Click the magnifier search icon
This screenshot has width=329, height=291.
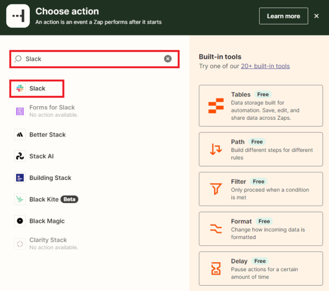[x=18, y=59]
